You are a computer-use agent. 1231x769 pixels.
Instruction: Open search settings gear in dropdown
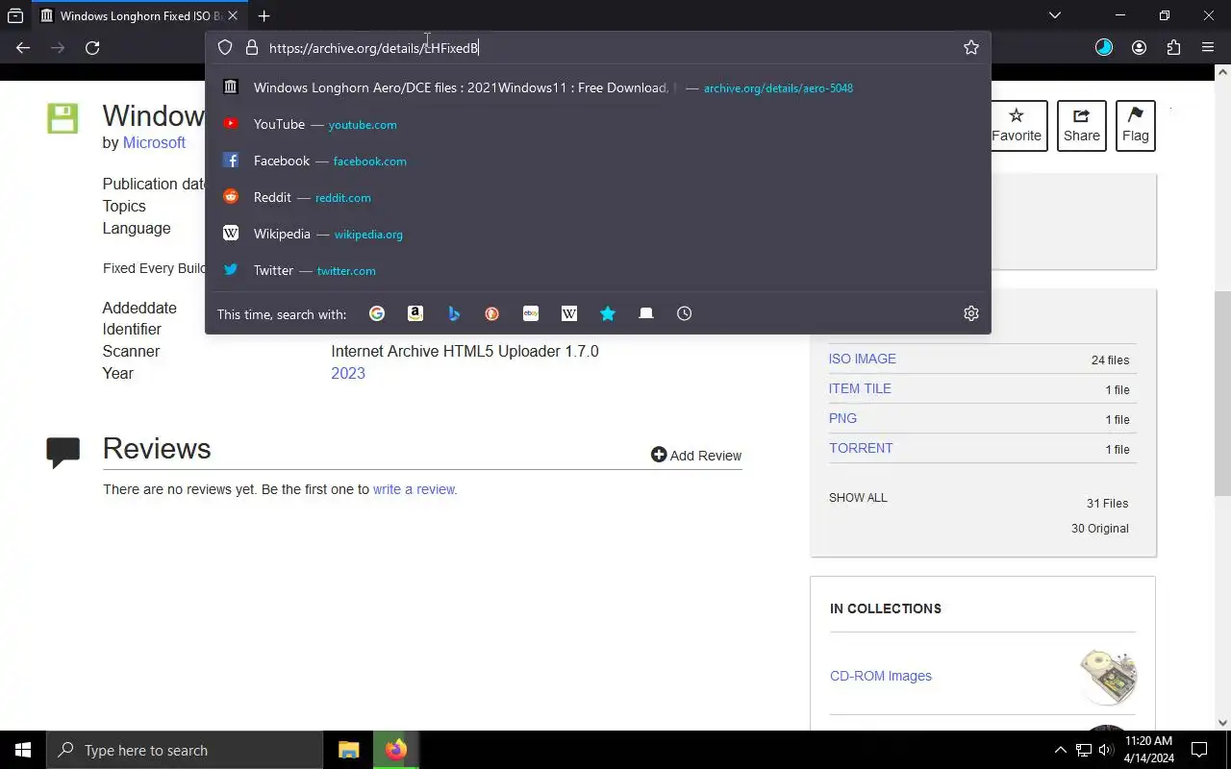point(971,313)
